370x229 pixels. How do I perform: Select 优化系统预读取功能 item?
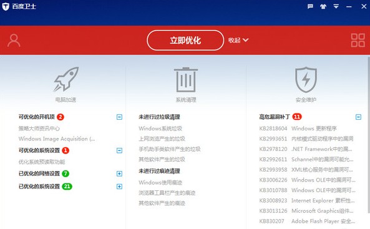tap(42, 162)
